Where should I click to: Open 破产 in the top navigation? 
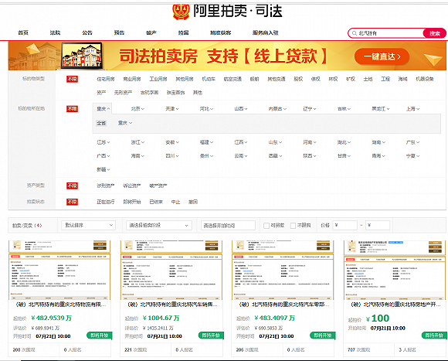coord(151,32)
